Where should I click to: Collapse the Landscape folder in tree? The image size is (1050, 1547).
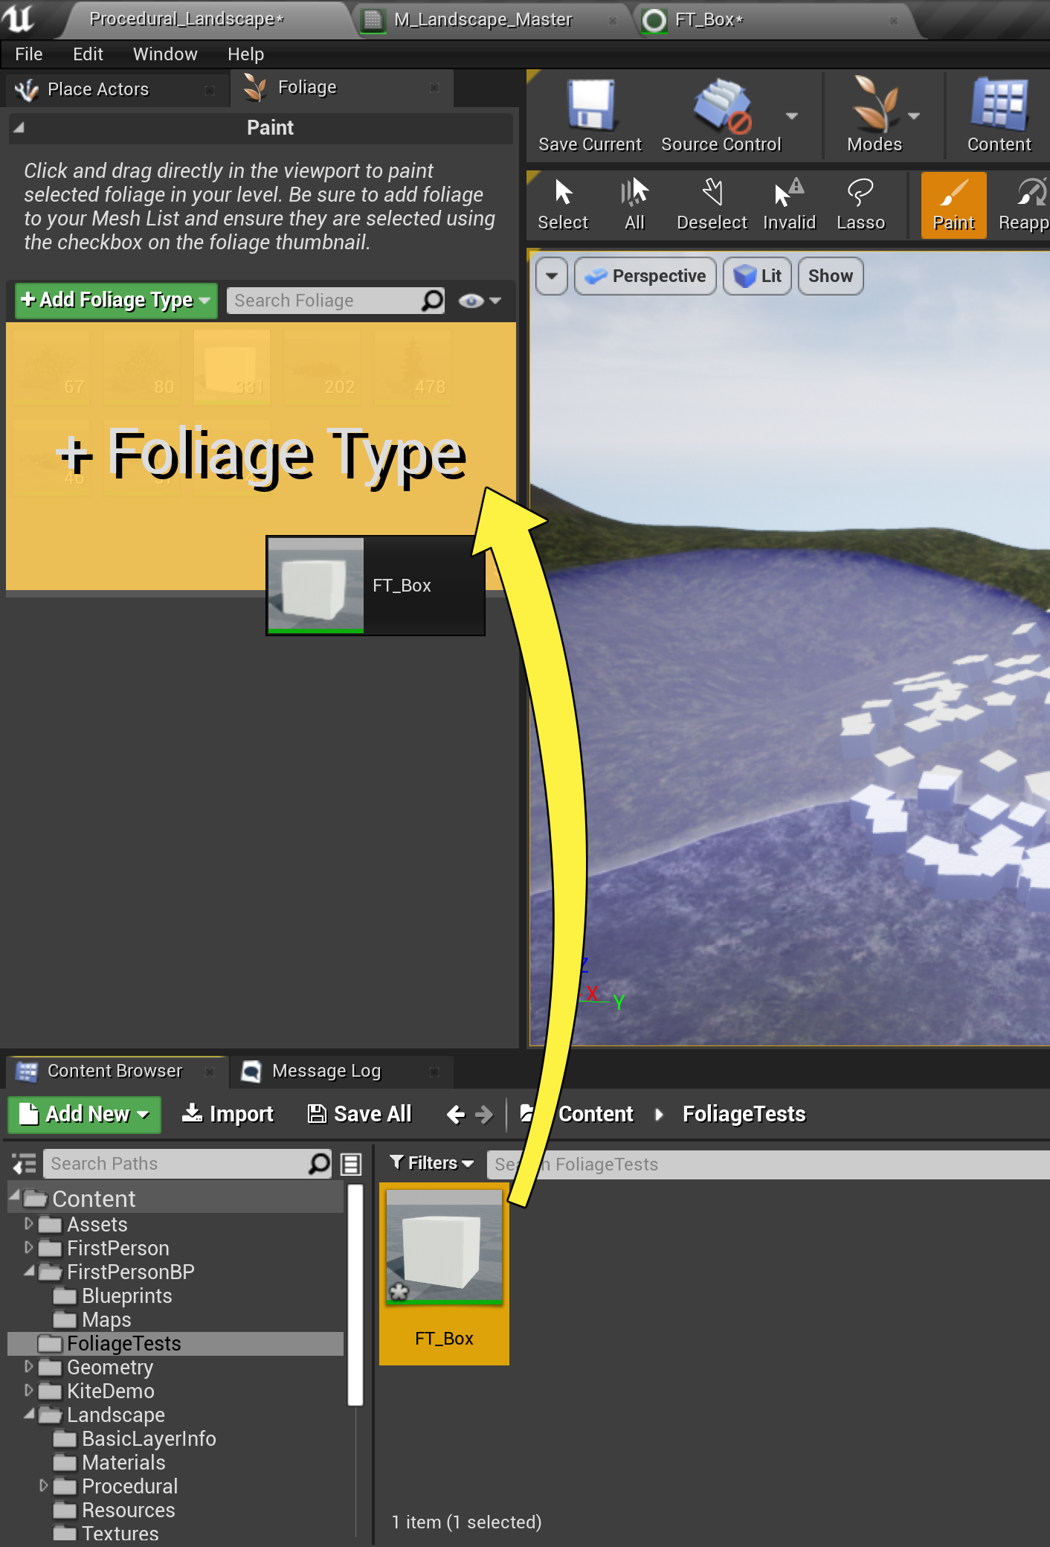point(29,1414)
